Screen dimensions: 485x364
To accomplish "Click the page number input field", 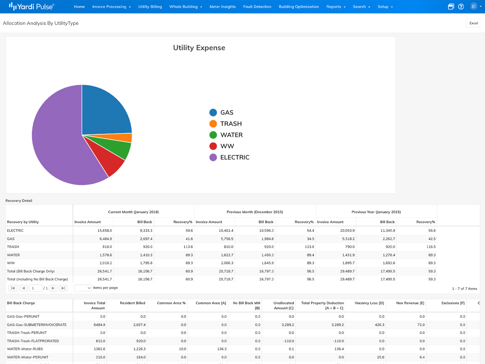I will tap(36, 288).
